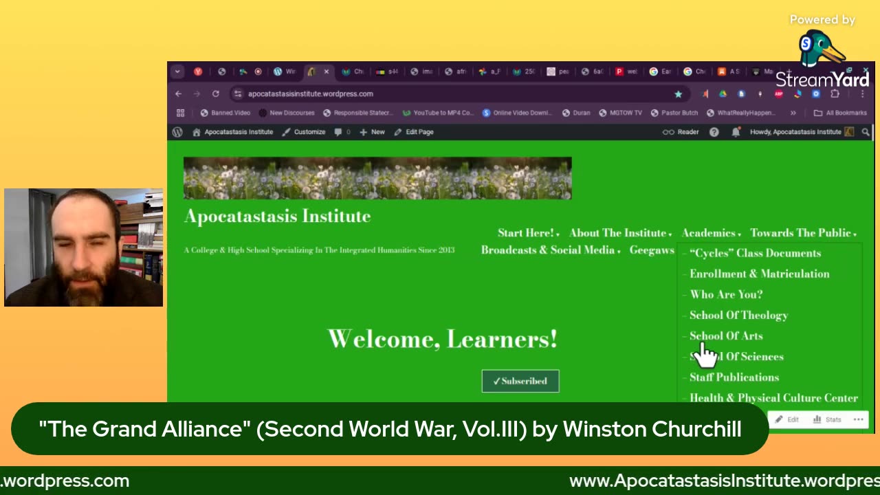Screen dimensions: 880x495
Task: Open Customize in the WordPress admin bar
Action: [303, 132]
